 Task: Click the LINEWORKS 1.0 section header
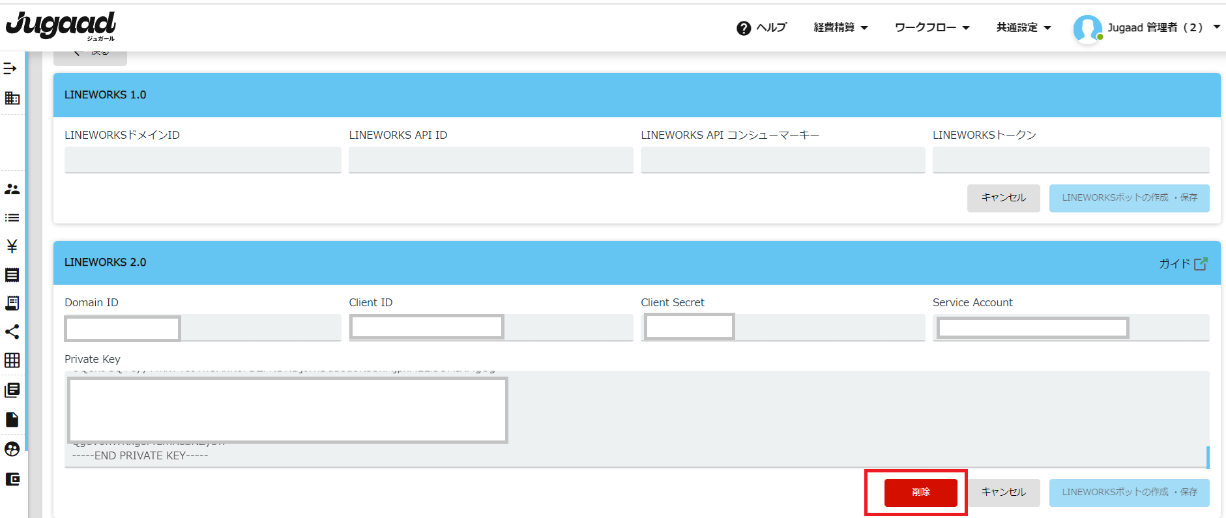coord(637,95)
